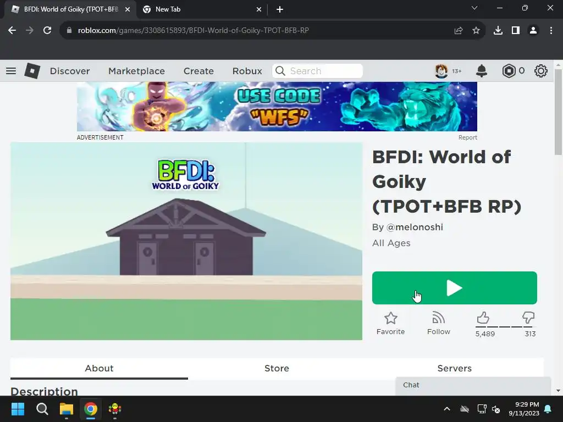Screen dimensions: 563x422
Task: Open the Windows notification bell in tray
Action: pos(548,409)
